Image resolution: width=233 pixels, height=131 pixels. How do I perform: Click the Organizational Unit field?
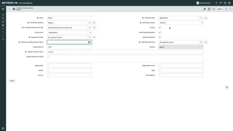click(181, 65)
